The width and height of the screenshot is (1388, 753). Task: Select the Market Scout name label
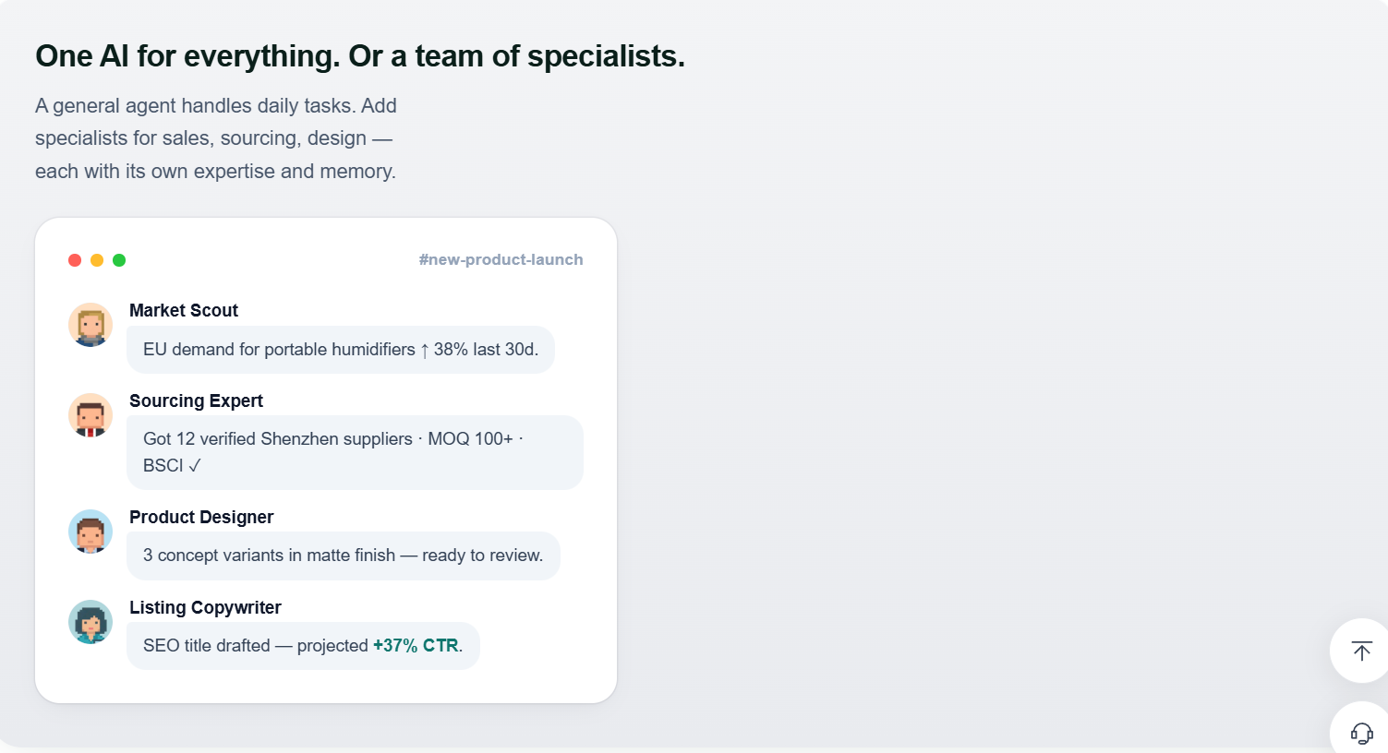pyautogui.click(x=184, y=310)
